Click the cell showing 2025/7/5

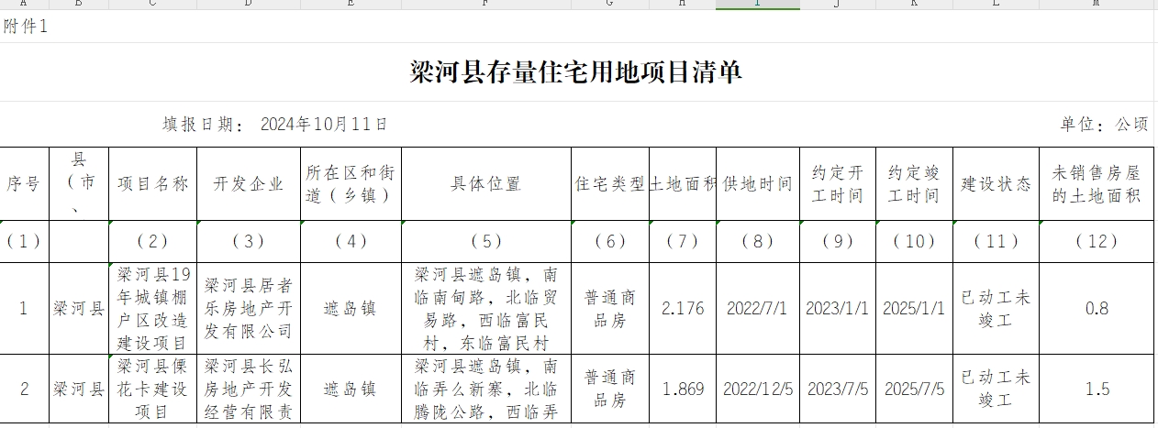pos(914,389)
